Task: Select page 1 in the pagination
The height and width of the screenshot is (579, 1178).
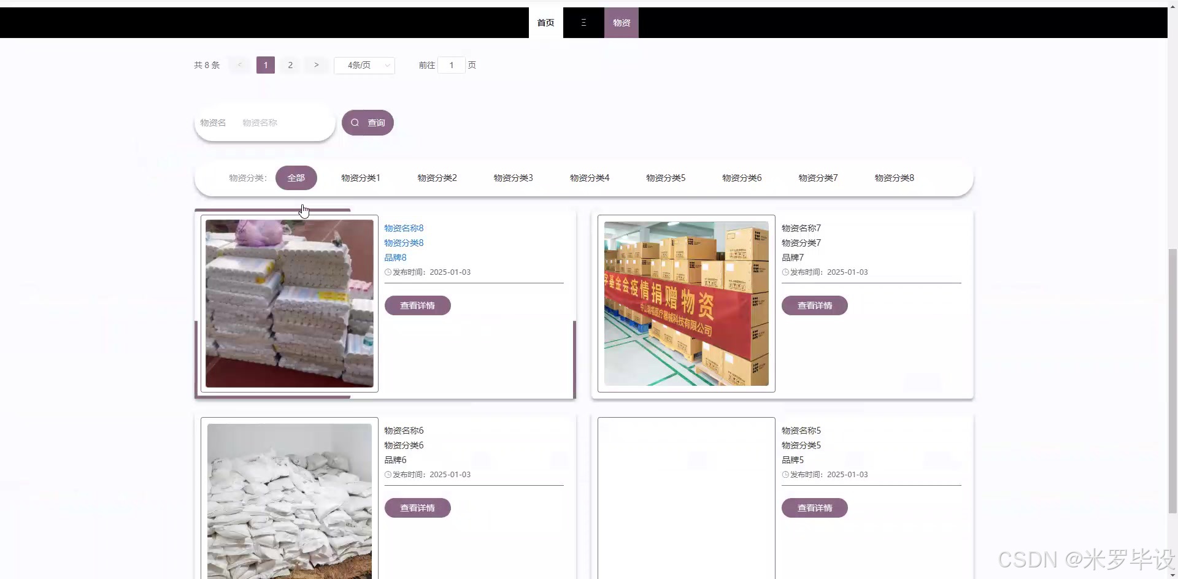Action: coord(266,65)
